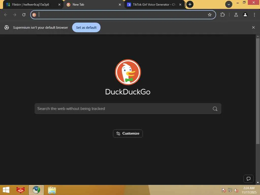Open the Customize button
The height and width of the screenshot is (195, 260).
[x=128, y=134]
